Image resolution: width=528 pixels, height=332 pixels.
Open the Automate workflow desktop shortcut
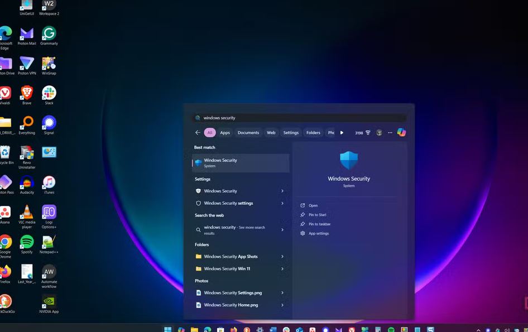tap(49, 277)
